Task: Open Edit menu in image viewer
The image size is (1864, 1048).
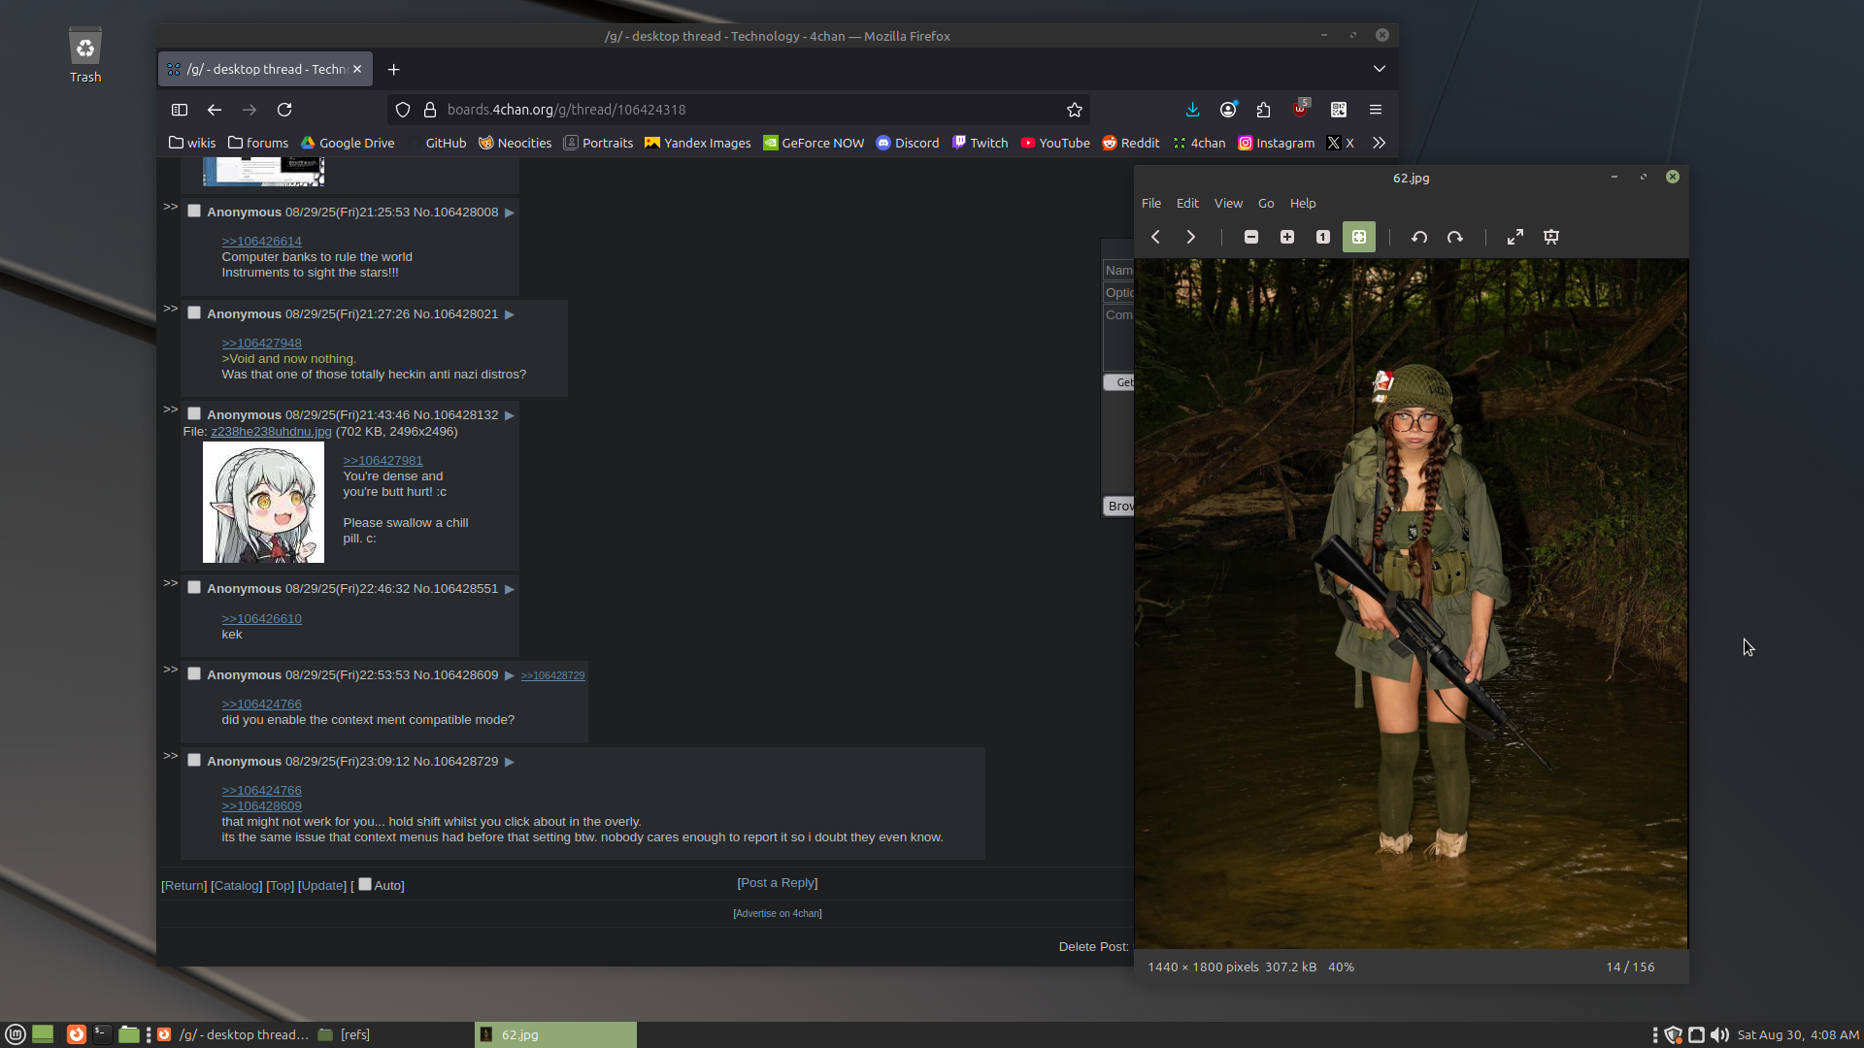Action: click(x=1187, y=203)
